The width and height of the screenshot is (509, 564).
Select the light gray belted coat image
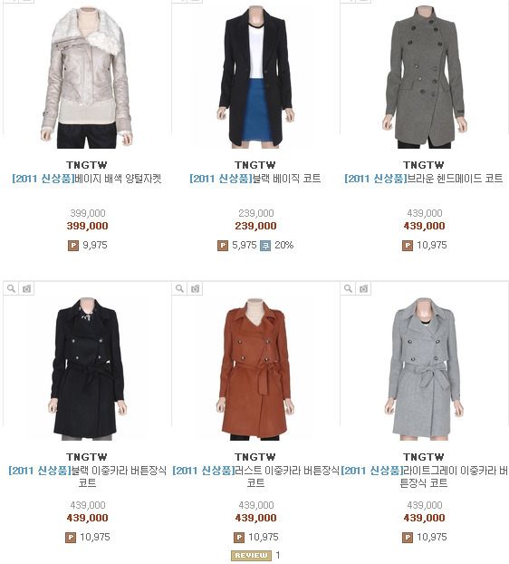point(424,369)
